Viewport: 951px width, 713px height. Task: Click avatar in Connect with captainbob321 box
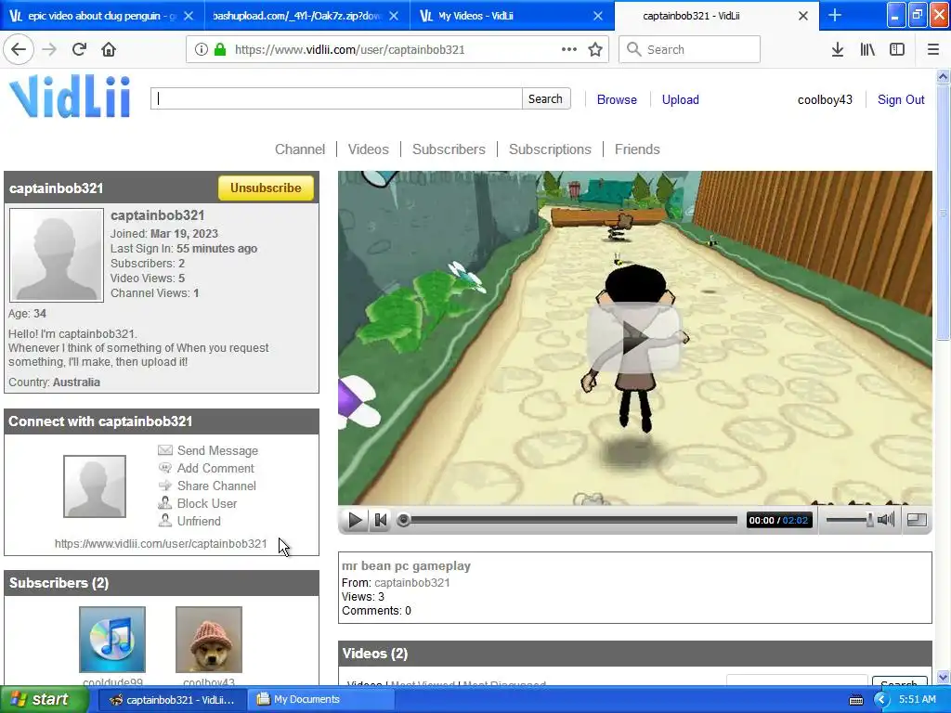[95, 486]
